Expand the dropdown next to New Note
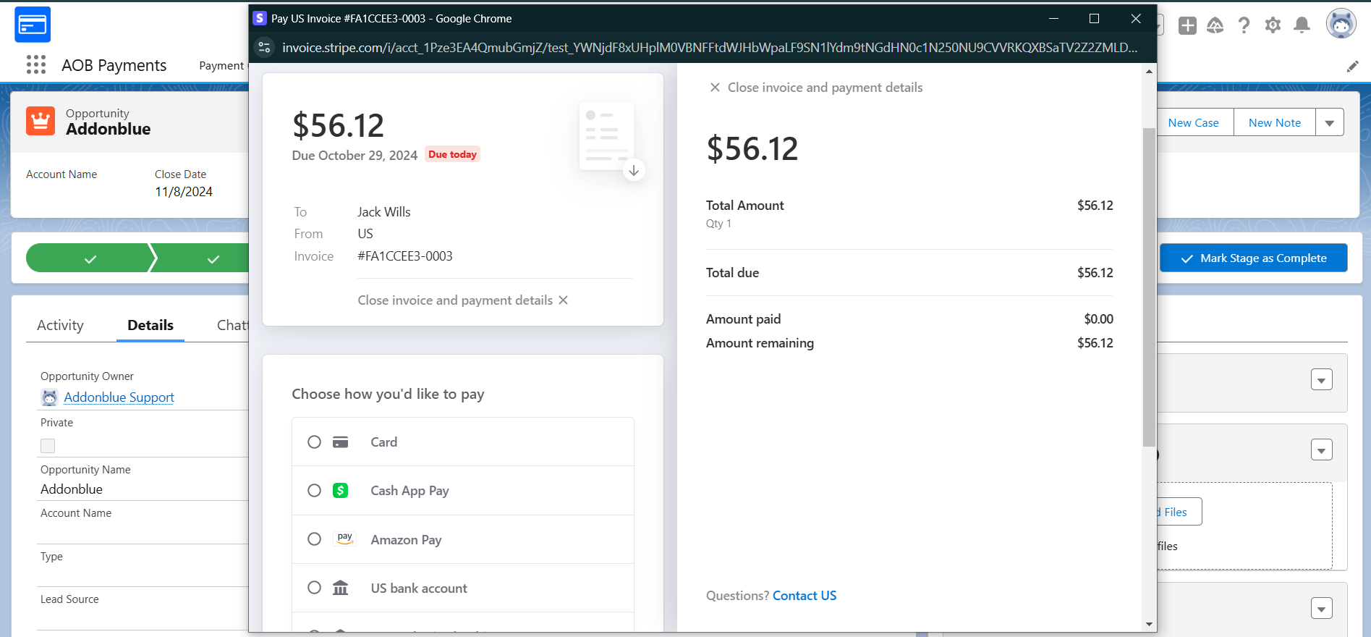 [1330, 123]
